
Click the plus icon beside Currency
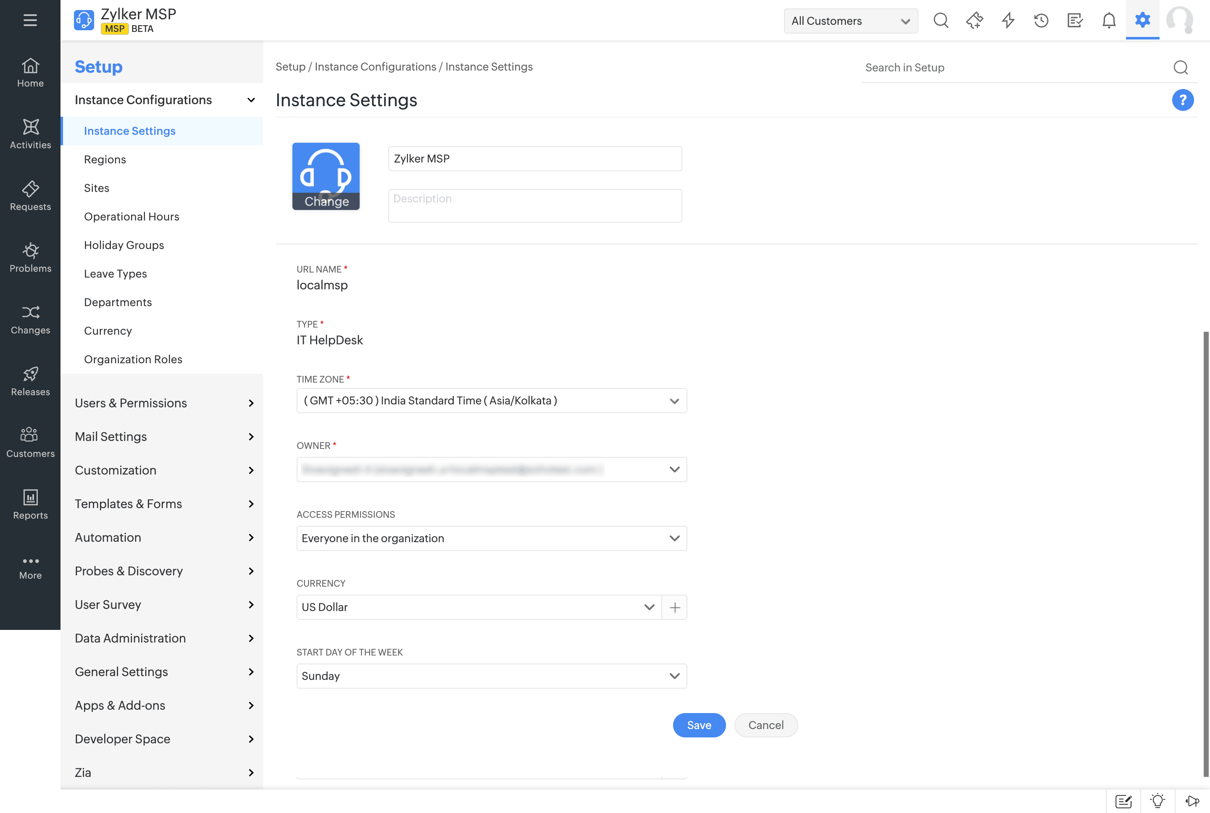(674, 607)
